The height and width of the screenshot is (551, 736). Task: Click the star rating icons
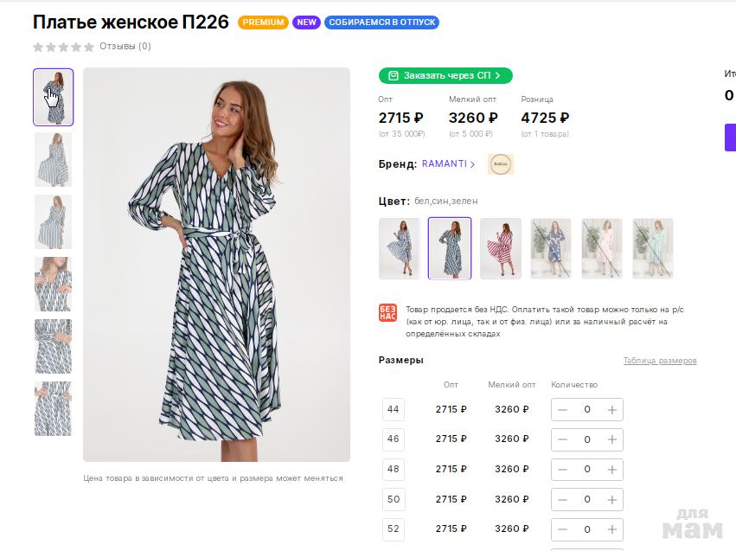63,47
